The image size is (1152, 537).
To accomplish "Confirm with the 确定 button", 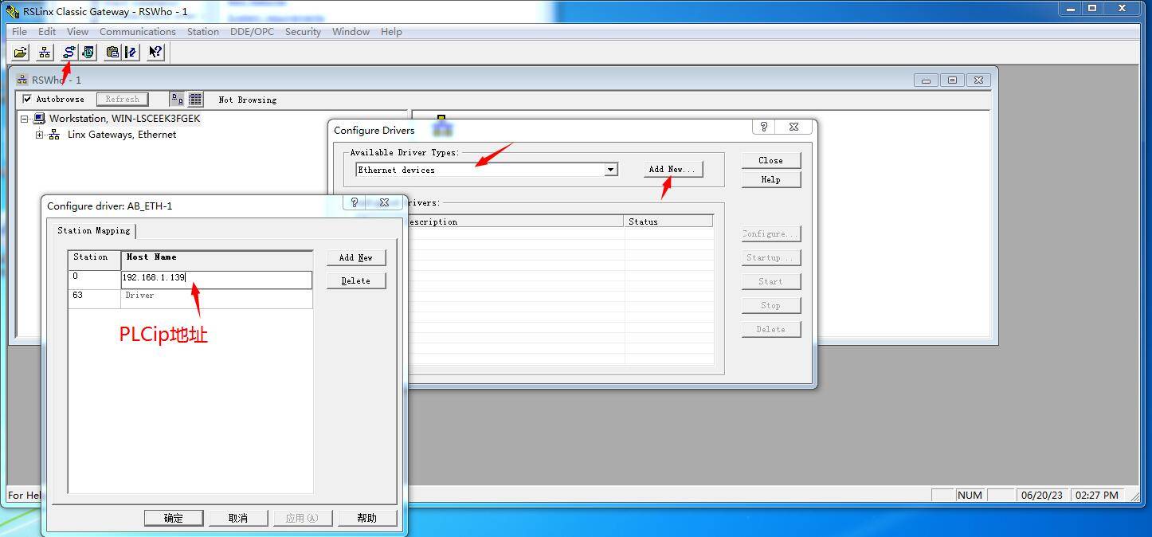I will (x=174, y=518).
